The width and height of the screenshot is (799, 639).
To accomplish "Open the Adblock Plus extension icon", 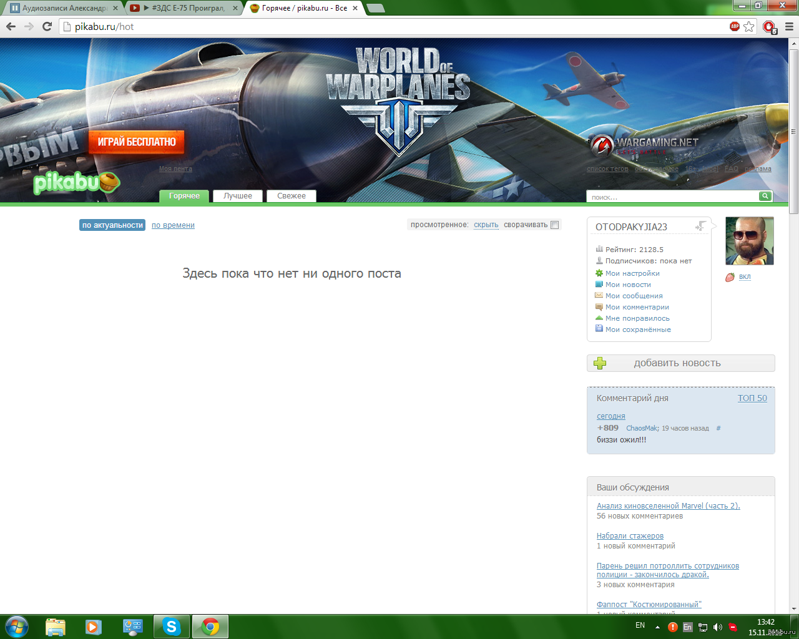I will [735, 26].
